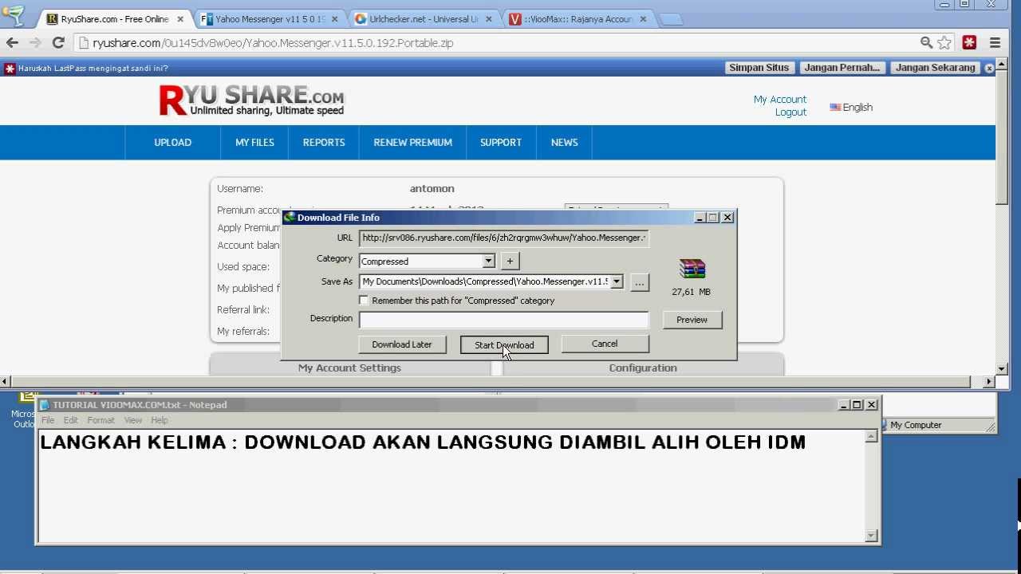Click the WinRAR file icon in download dialog
The height and width of the screenshot is (574, 1021).
point(692,269)
